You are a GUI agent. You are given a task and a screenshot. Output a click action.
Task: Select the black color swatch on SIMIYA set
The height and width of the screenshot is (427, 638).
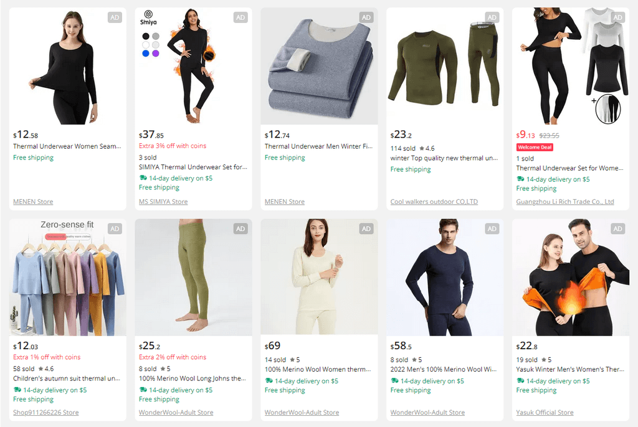[145, 36]
